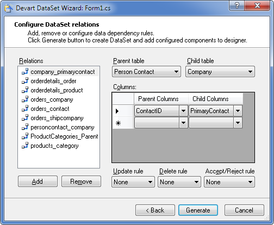This screenshot has height=225, width=274.
Task: Click the company_primarycontact relation icon
Action: pos(25,71)
